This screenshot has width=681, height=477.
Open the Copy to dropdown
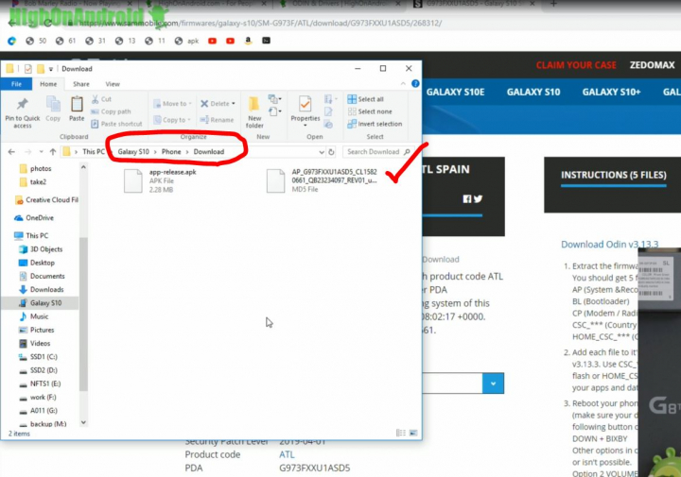click(x=172, y=120)
